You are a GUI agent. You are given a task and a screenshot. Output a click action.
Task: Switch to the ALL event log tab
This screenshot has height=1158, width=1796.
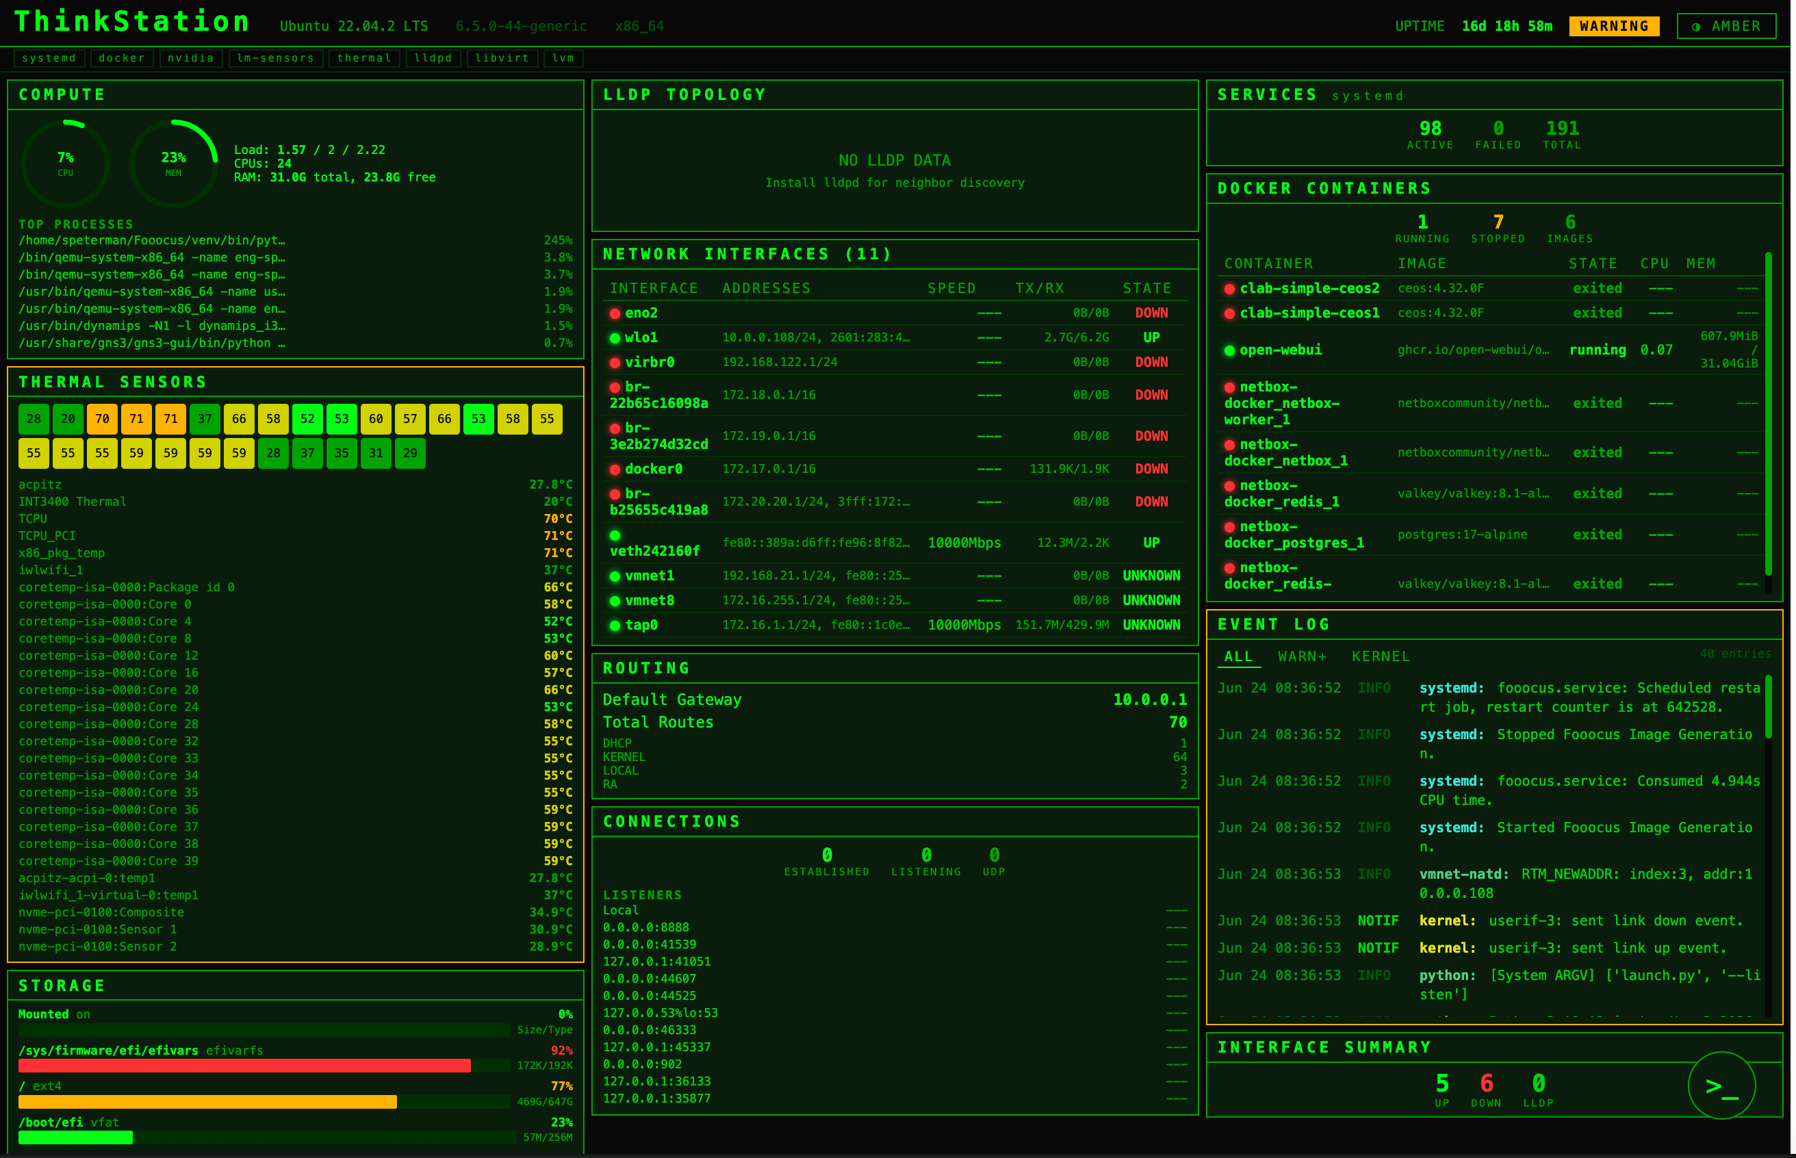pos(1238,656)
